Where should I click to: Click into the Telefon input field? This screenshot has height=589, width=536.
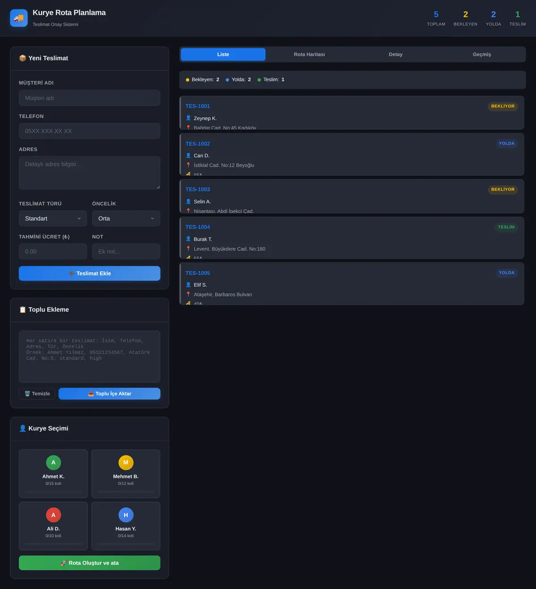pyautogui.click(x=89, y=131)
